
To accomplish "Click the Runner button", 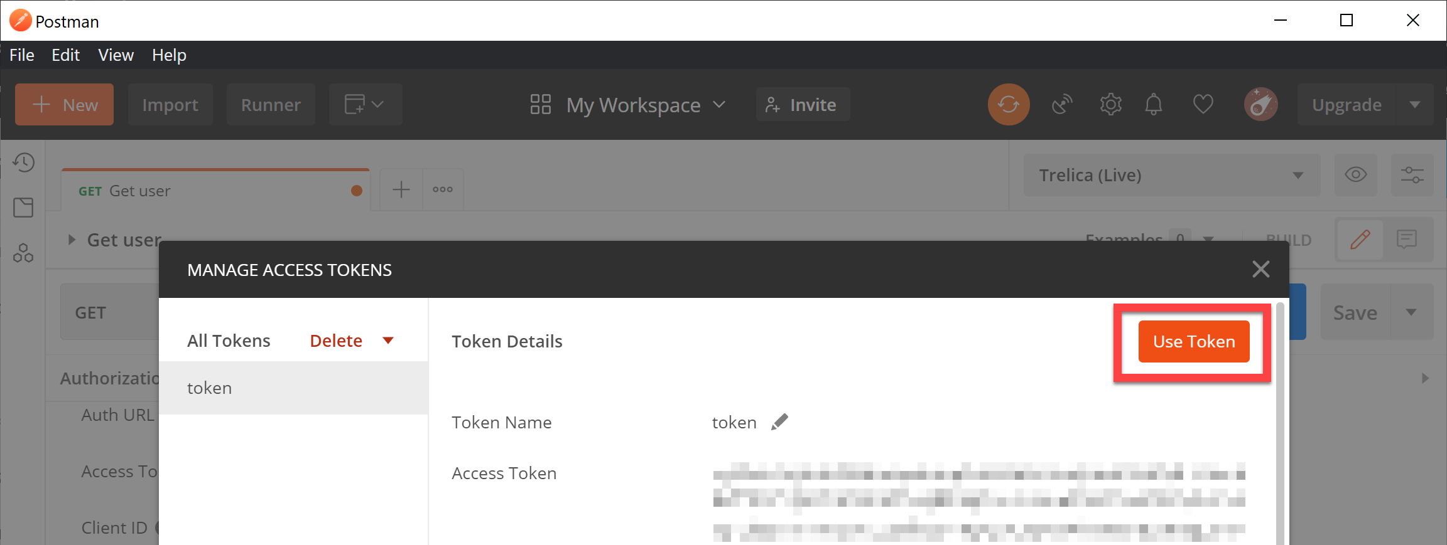I will pyautogui.click(x=271, y=104).
